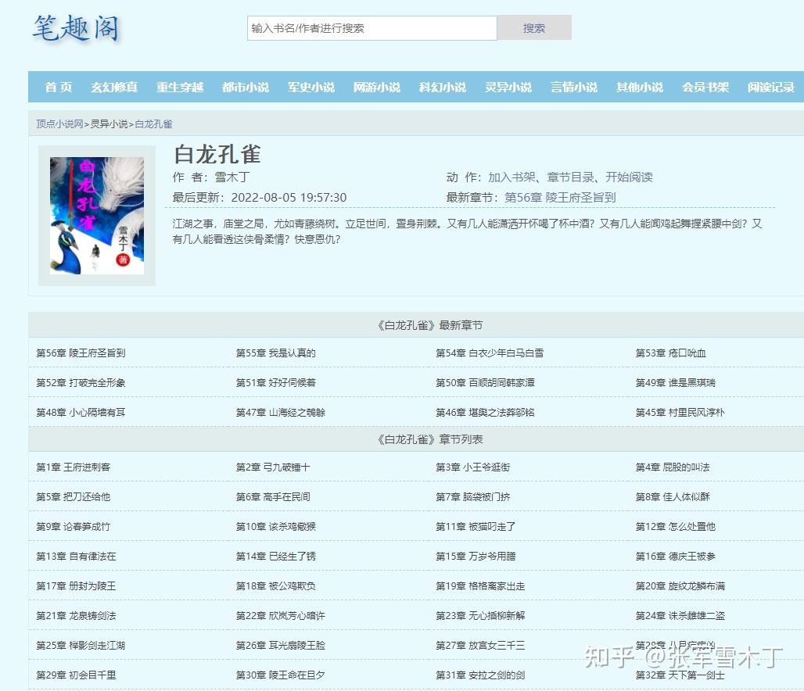
Task: Open 第13章 自有律法在
Action: tap(76, 557)
